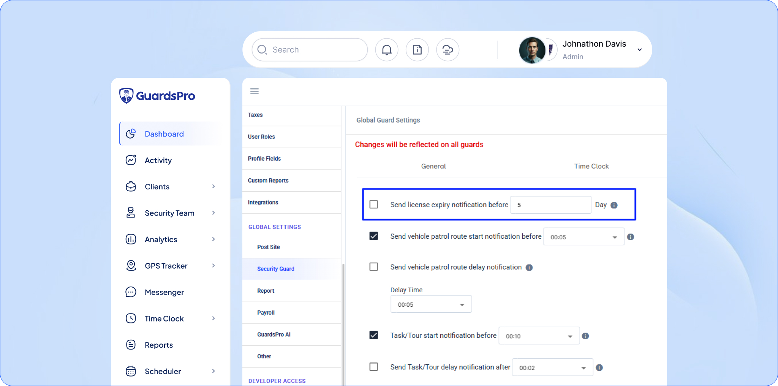Viewport: 778px width, 386px height.
Task: Switch to the General tab
Action: [x=433, y=166]
